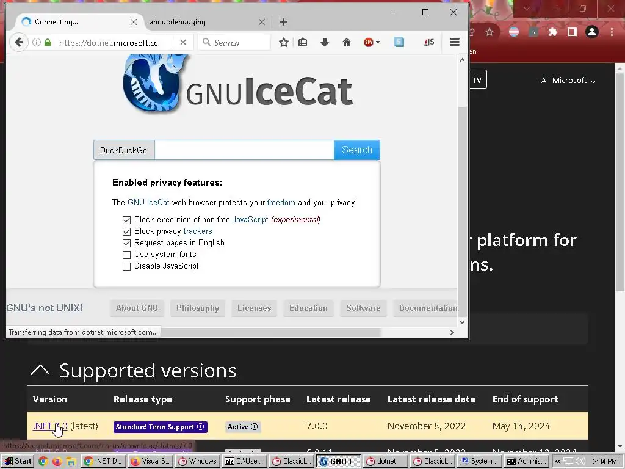Image resolution: width=625 pixels, height=469 pixels.
Task: Open the GNU IceCat link
Action: (x=148, y=203)
